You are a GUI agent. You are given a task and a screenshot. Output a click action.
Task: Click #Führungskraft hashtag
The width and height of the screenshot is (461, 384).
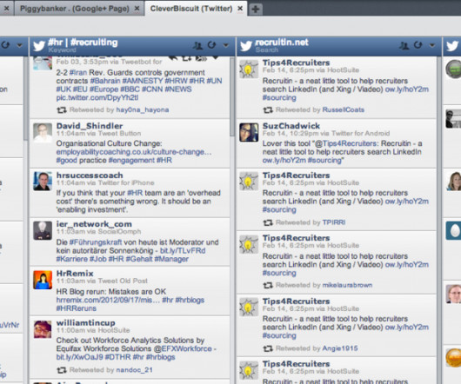click(96, 242)
